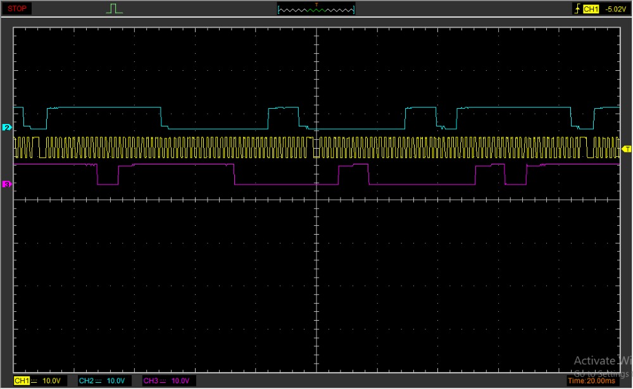The image size is (633, 389).
Task: Open CH1 10.0V volts-per-division setting
Action: coord(51,381)
